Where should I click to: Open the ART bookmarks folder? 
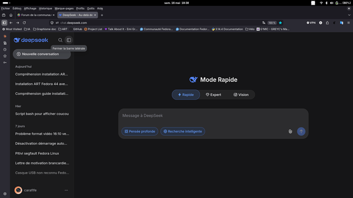pyautogui.click(x=63, y=29)
